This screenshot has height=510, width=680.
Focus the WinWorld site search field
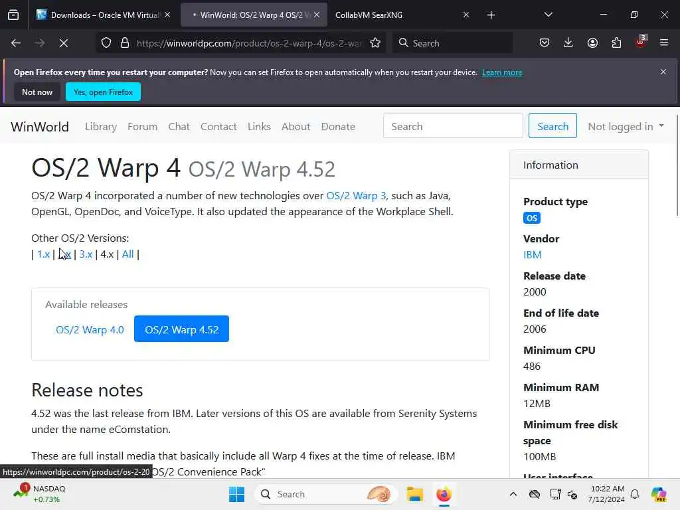[x=453, y=126]
